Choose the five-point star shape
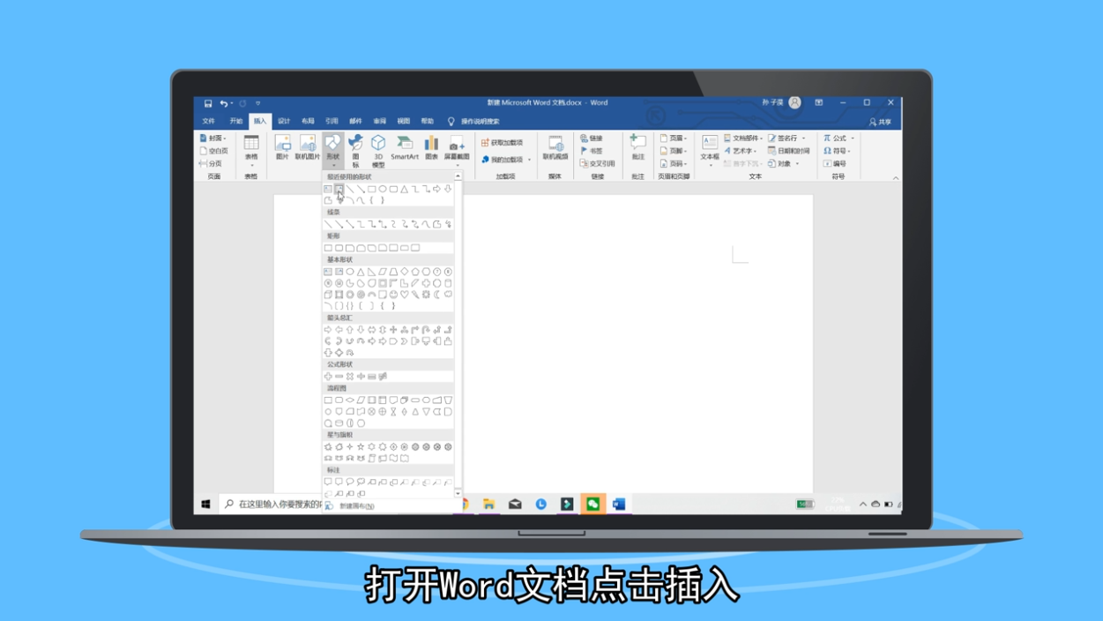The height and width of the screenshot is (621, 1103). point(361,446)
